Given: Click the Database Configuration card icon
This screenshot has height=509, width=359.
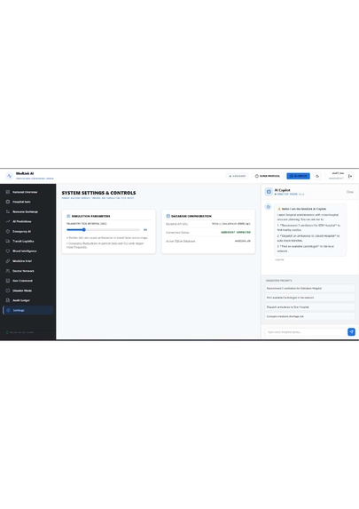Looking at the screenshot, I should click(168, 216).
